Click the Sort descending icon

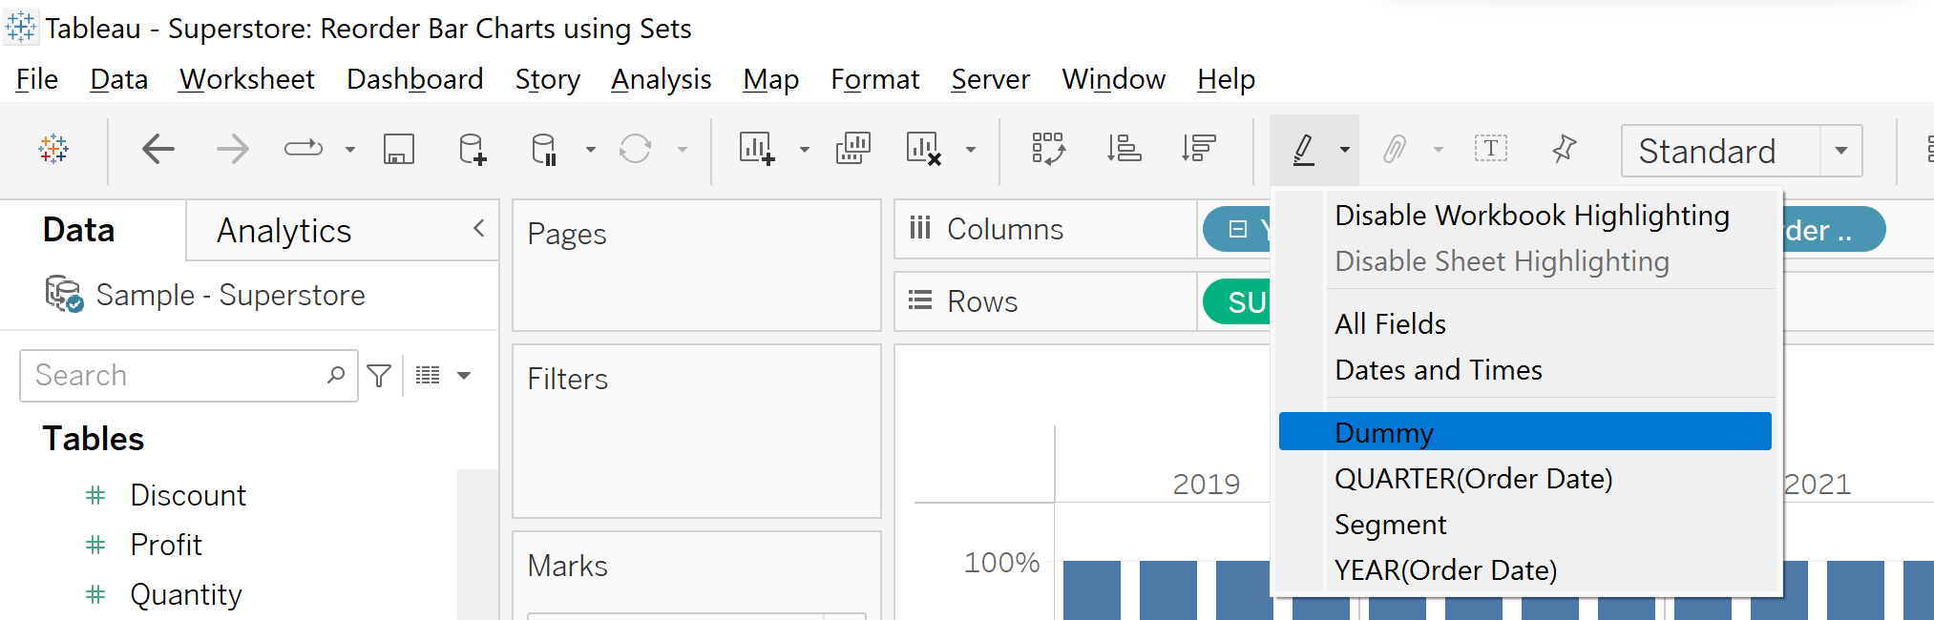point(1198,149)
